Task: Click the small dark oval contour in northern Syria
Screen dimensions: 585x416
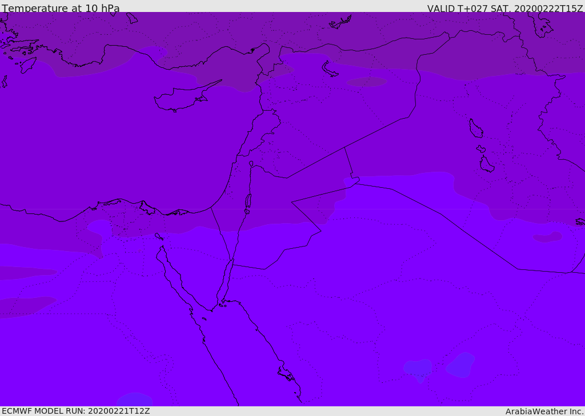Action: [x=366, y=82]
